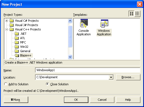The image size is (144, 107).
Task: Click the open Blaze++ folder icon
Action: (17, 55)
